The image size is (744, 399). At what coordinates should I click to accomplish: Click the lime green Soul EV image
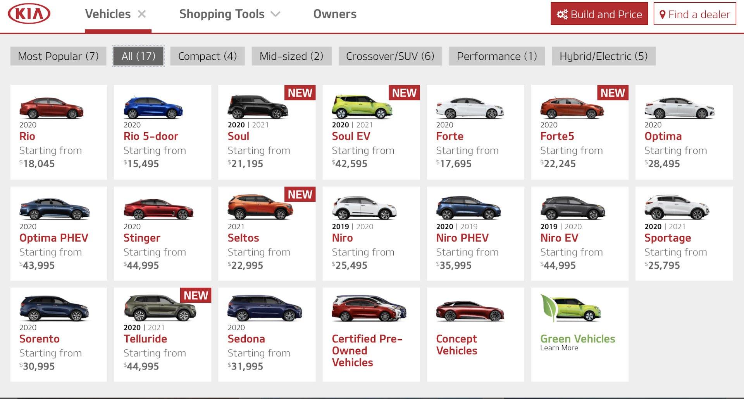click(362, 107)
